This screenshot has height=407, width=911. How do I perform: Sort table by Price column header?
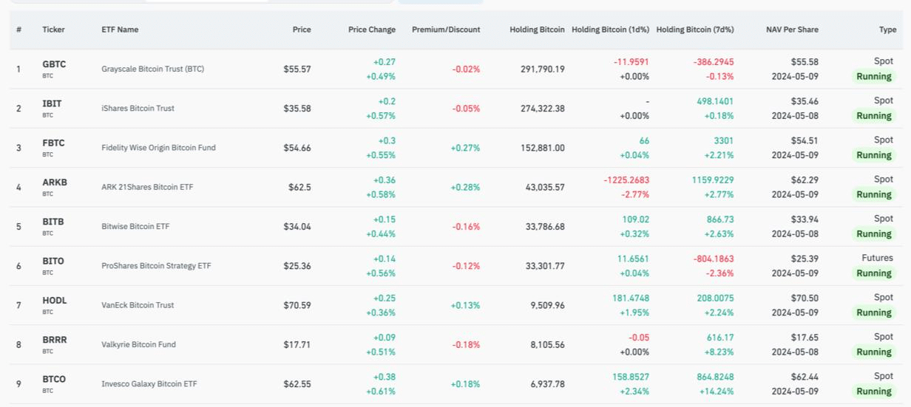coord(301,30)
